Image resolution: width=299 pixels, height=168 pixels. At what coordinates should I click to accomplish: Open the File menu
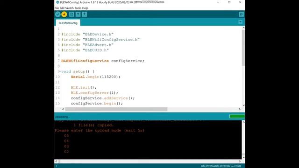[57, 8]
